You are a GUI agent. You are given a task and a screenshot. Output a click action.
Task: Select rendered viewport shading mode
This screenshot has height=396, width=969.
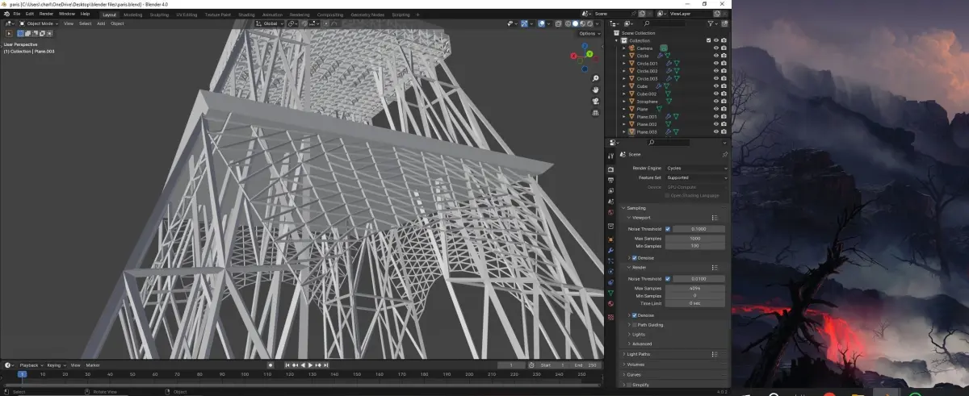pyautogui.click(x=590, y=23)
